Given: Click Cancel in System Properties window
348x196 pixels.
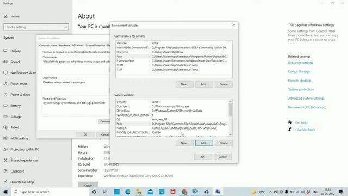Looking at the screenshot, I should [104, 134].
